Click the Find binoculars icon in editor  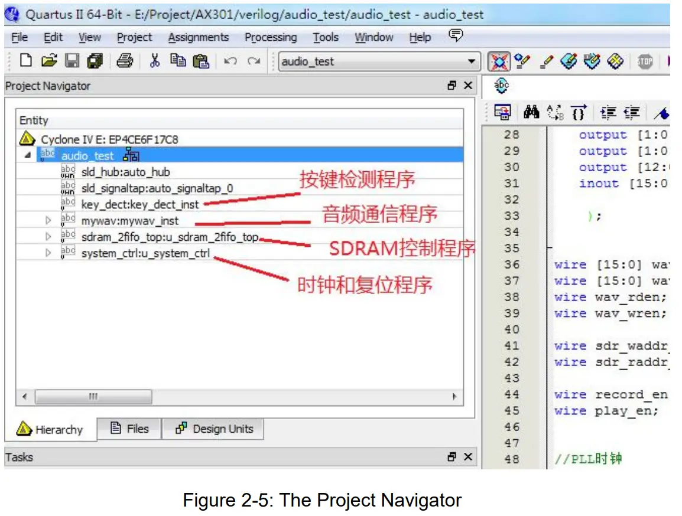tap(531, 113)
